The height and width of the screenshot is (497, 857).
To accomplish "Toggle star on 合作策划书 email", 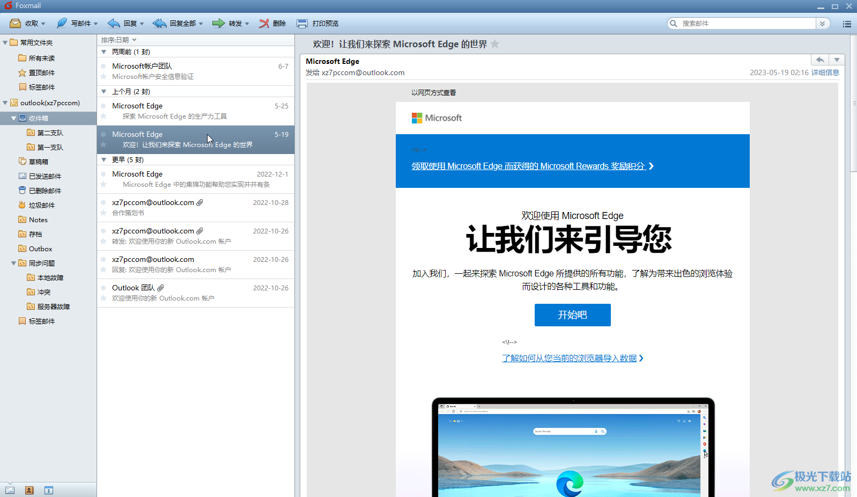I will [x=104, y=213].
